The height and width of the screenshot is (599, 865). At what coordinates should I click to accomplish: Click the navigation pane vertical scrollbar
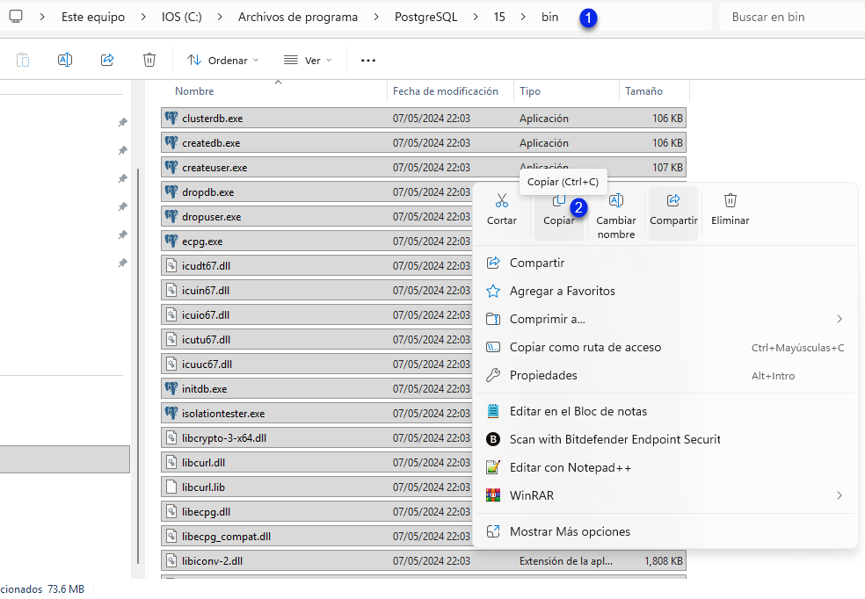click(x=138, y=366)
